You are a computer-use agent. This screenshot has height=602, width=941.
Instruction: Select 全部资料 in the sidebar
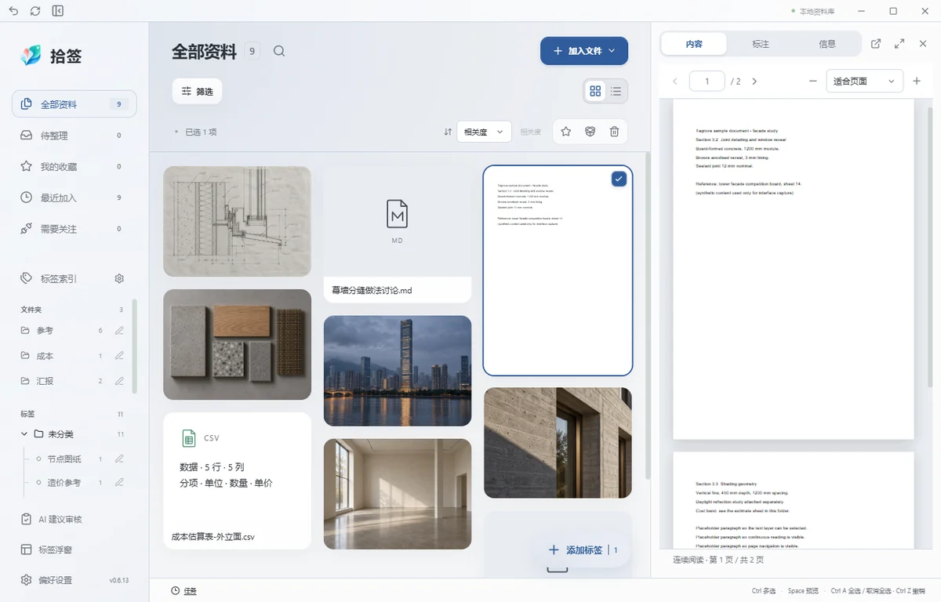(74, 104)
